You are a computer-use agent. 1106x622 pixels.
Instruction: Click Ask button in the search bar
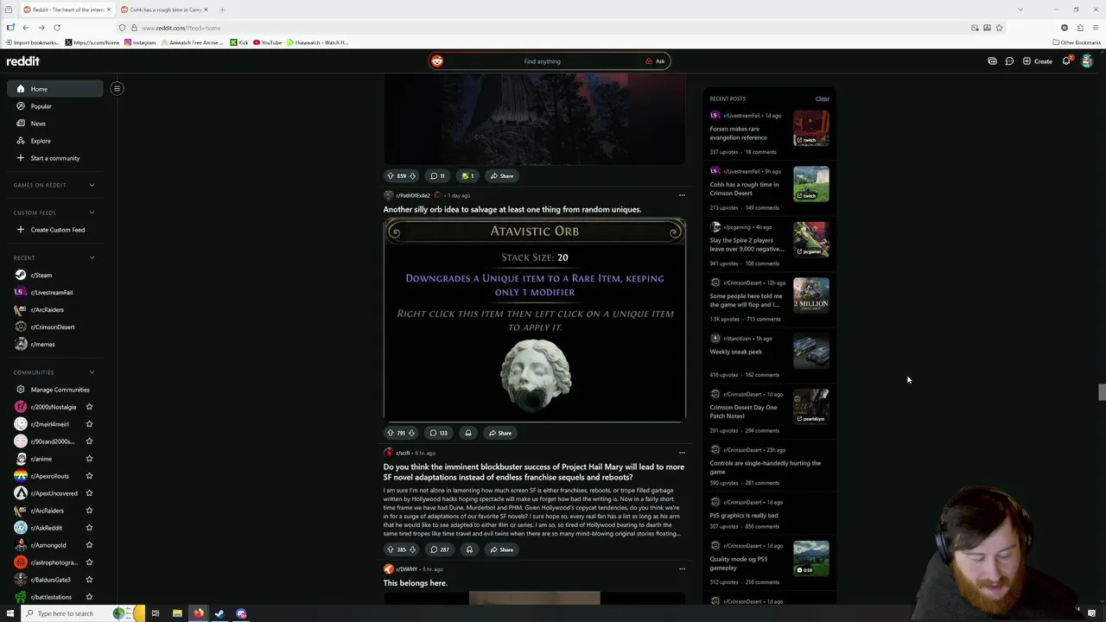tap(655, 61)
